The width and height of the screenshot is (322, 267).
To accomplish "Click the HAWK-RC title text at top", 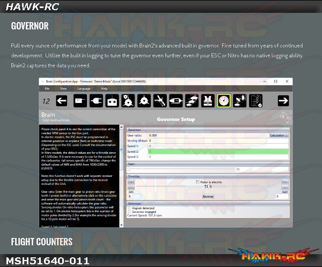I will pos(32,7).
